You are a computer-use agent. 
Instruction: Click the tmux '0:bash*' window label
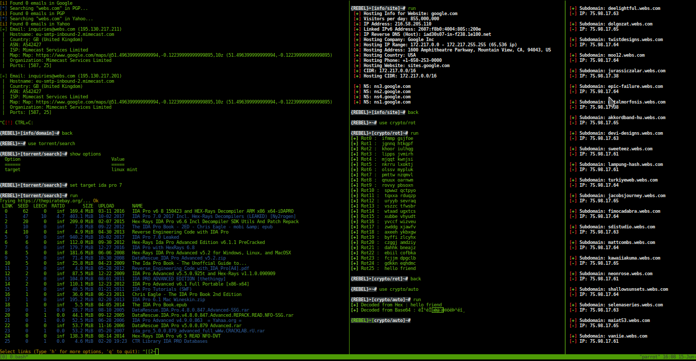tap(18, 357)
